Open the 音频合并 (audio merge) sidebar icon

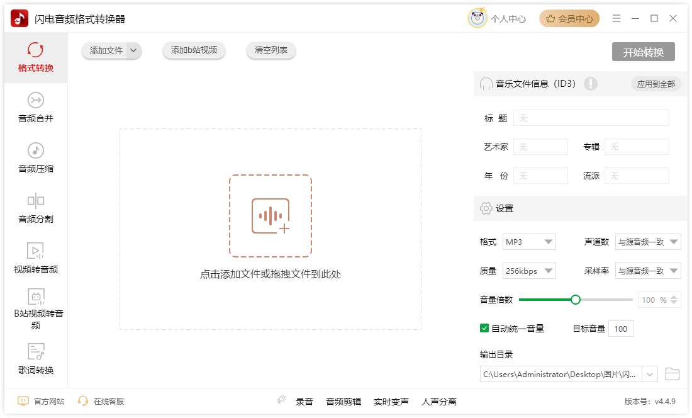click(x=36, y=101)
